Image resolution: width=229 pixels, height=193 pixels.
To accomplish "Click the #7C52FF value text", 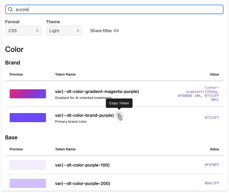I will (x=212, y=118).
